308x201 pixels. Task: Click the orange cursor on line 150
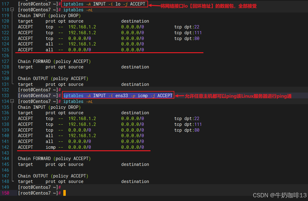coord(65,193)
